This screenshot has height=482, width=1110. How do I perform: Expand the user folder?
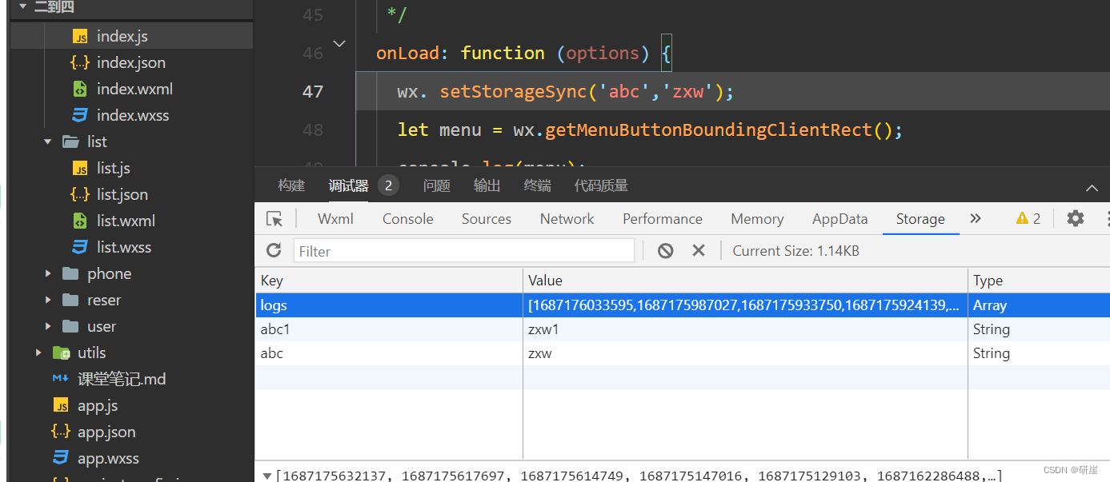48,326
